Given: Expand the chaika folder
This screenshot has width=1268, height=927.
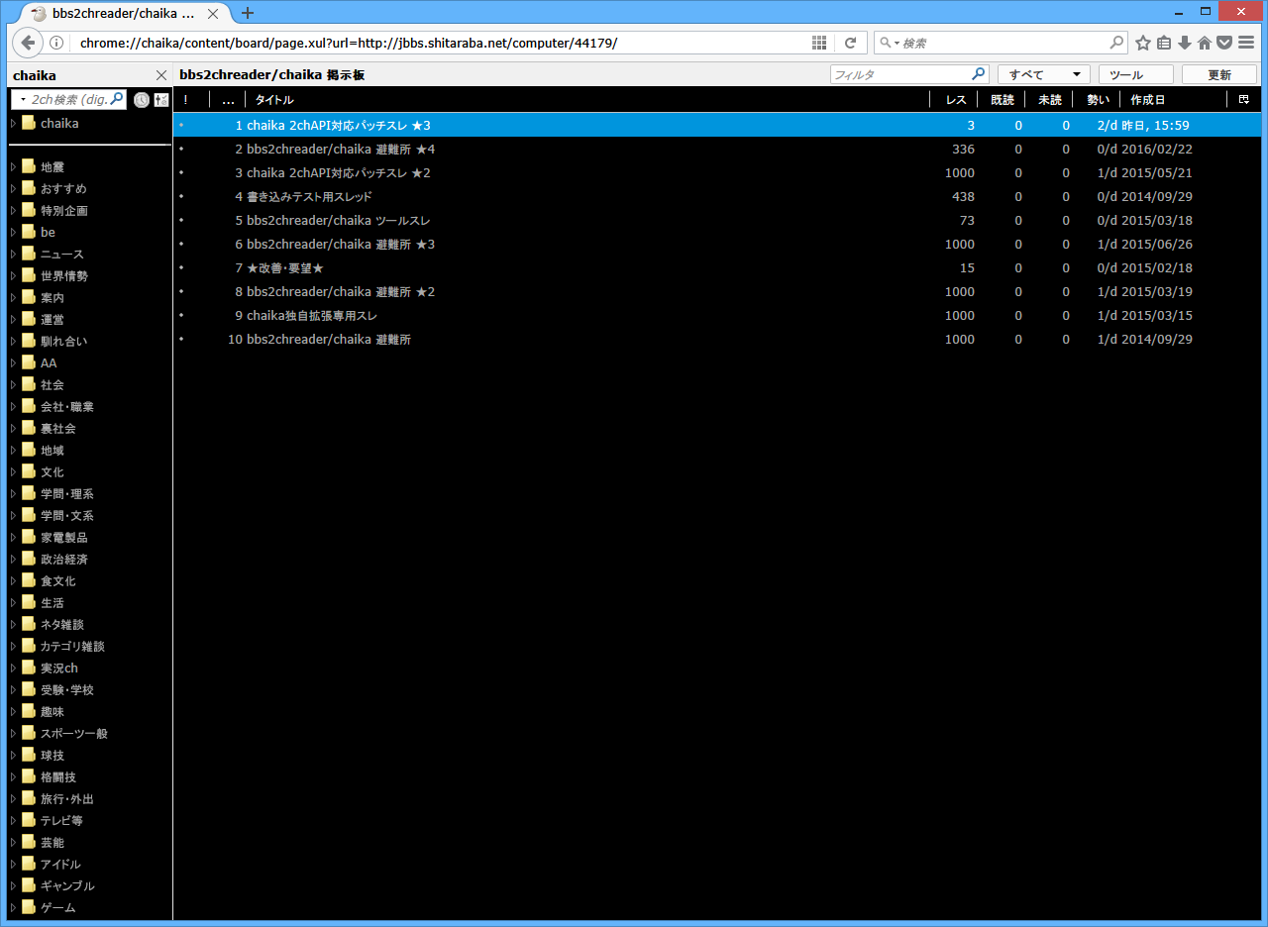Looking at the screenshot, I should [x=14, y=123].
